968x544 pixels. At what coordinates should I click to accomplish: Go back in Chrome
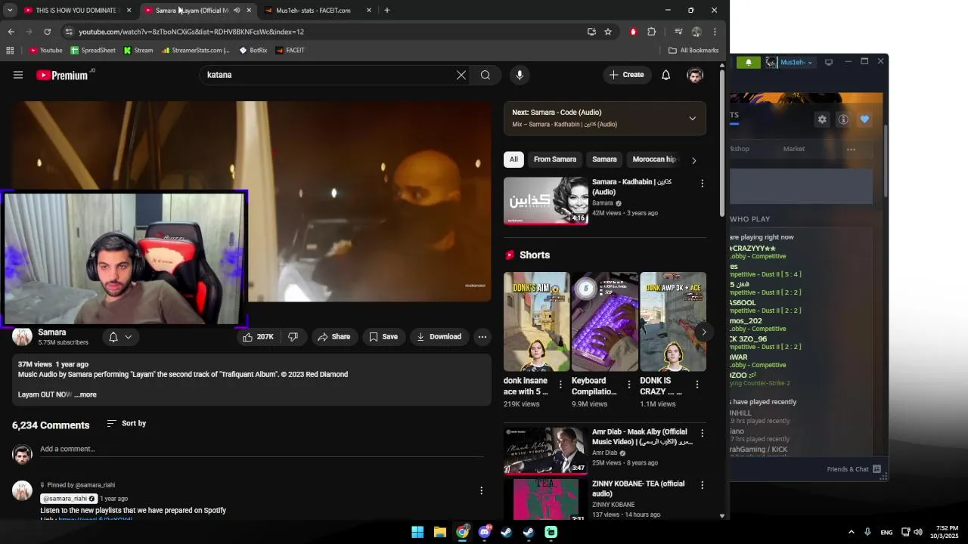(x=11, y=32)
